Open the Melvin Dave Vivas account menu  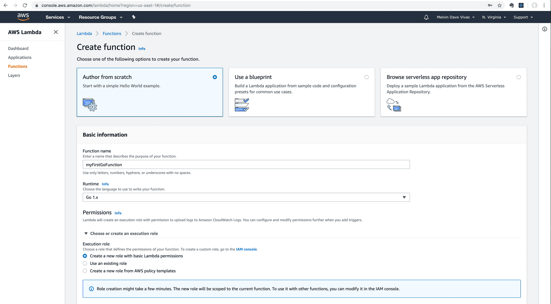point(456,17)
